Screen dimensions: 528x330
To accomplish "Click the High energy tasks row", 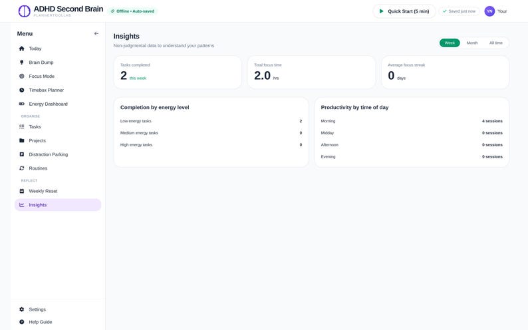I will pos(211,145).
